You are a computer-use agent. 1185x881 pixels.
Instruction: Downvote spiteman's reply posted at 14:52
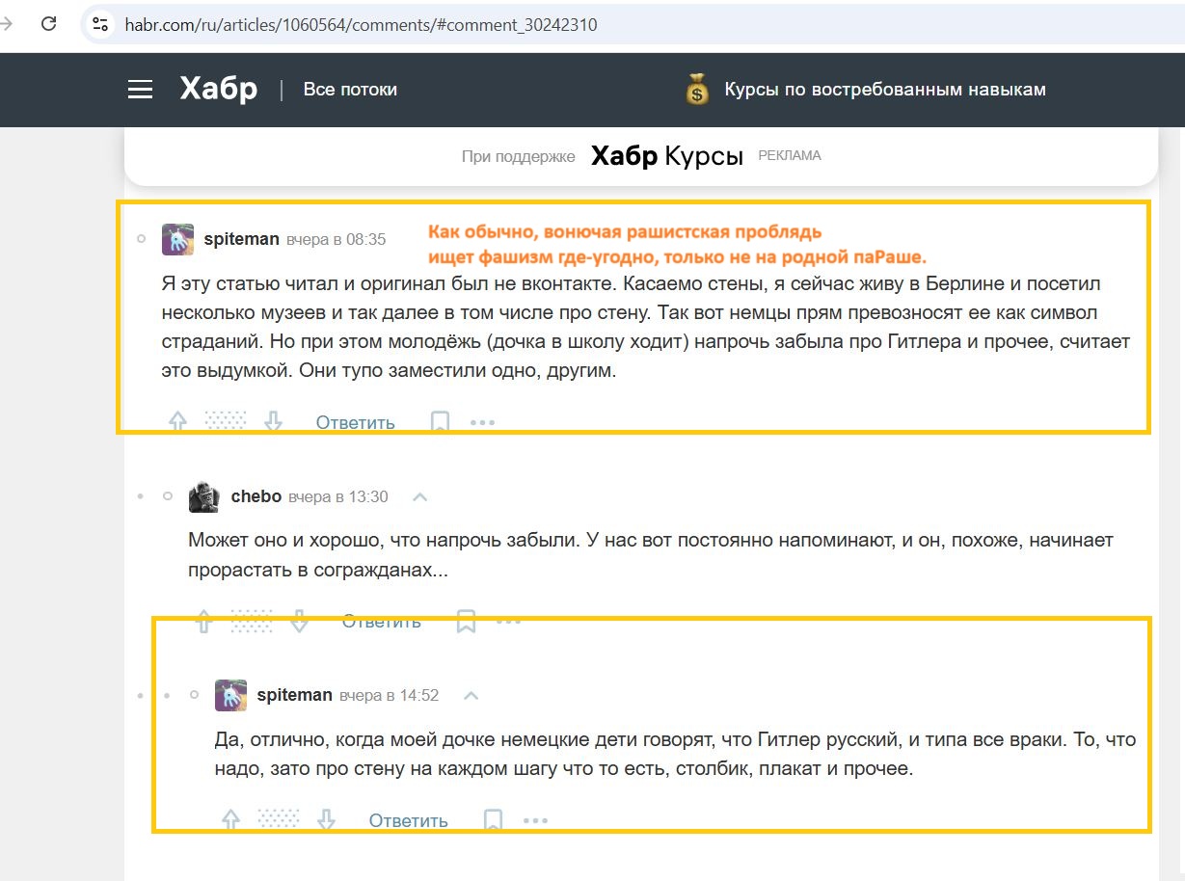coord(327,819)
